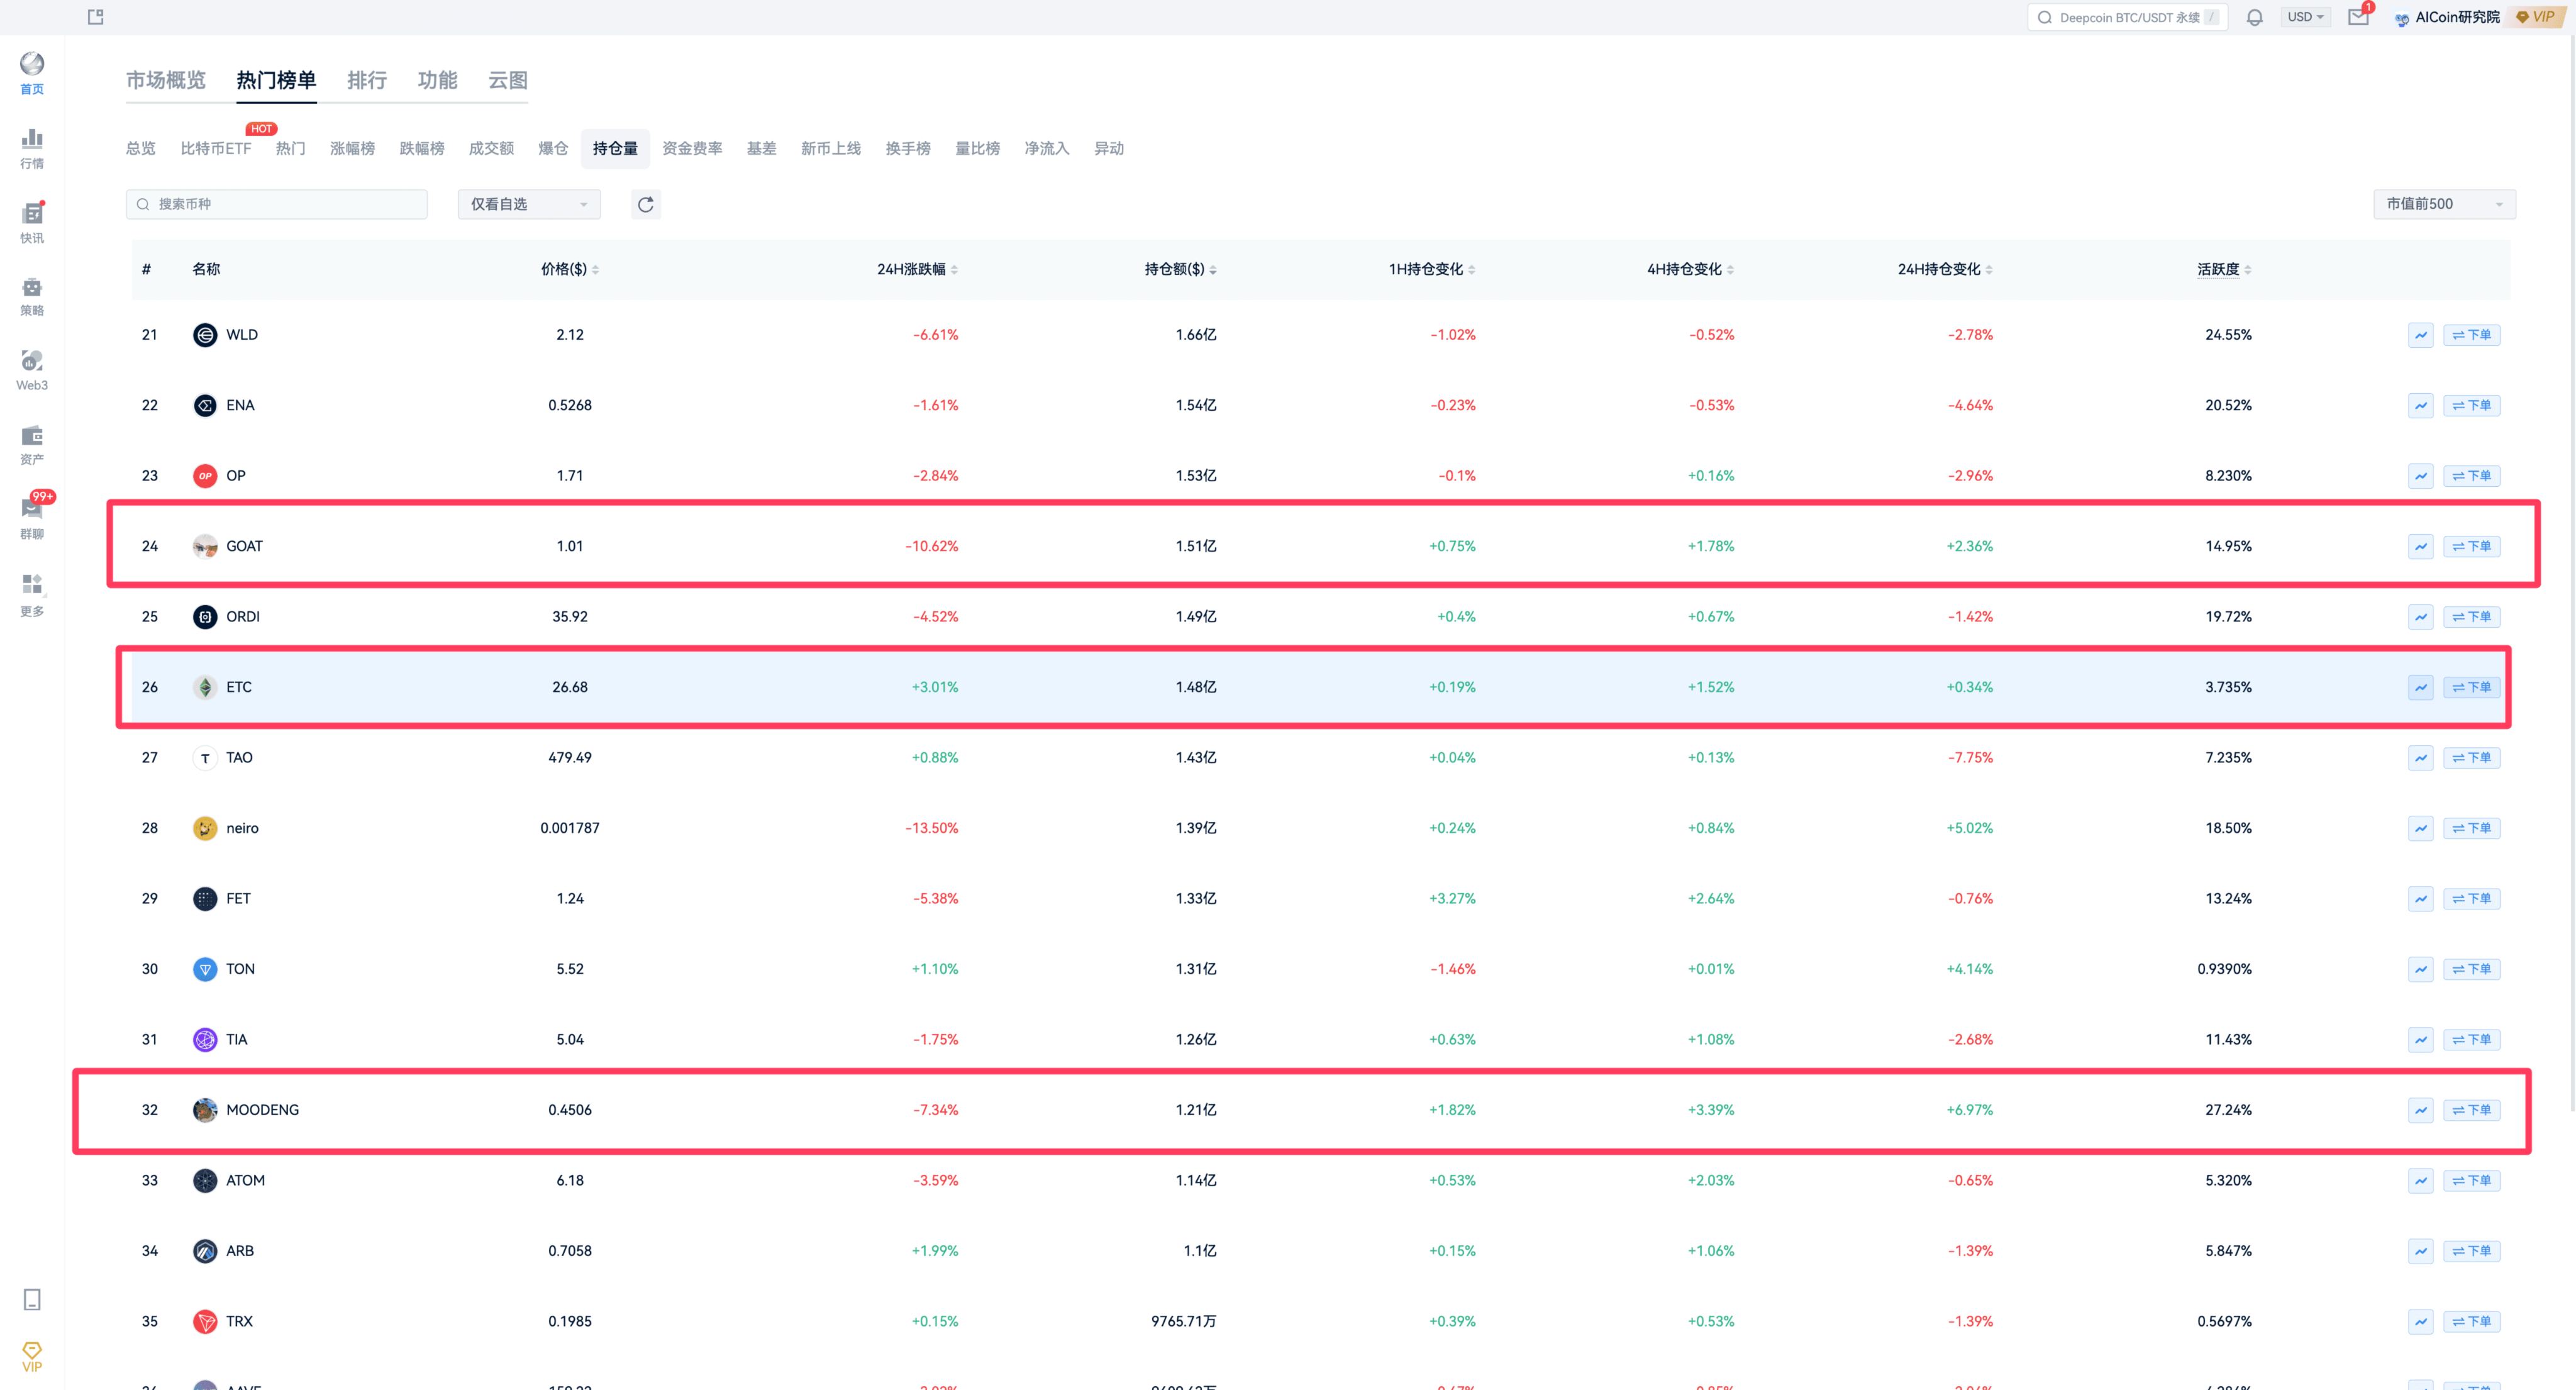The width and height of the screenshot is (2576, 1390).
Task: Open the chart icon for GOAT row
Action: click(x=2420, y=546)
